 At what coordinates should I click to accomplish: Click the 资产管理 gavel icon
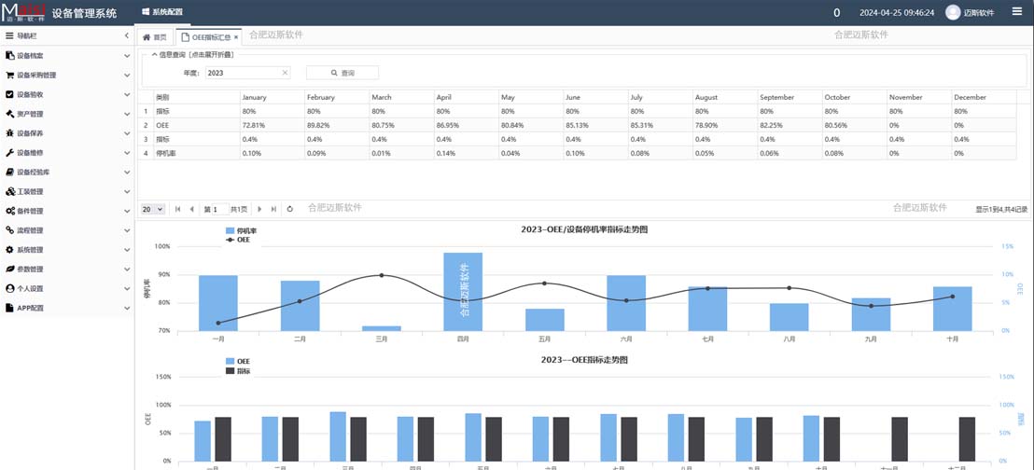[9, 114]
